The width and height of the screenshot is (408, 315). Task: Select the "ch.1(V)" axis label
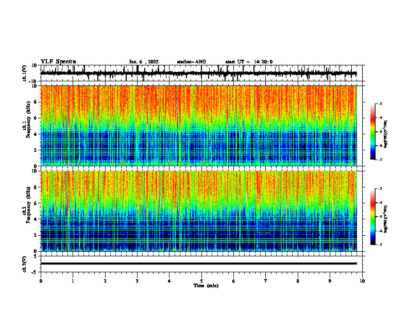click(x=25, y=73)
